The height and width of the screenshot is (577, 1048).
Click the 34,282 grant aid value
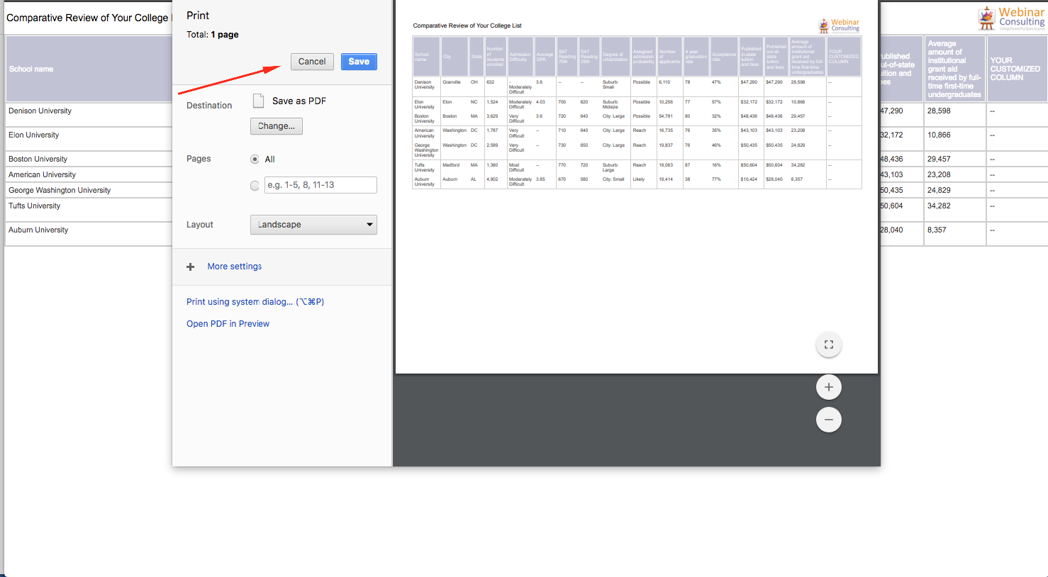[x=939, y=206]
